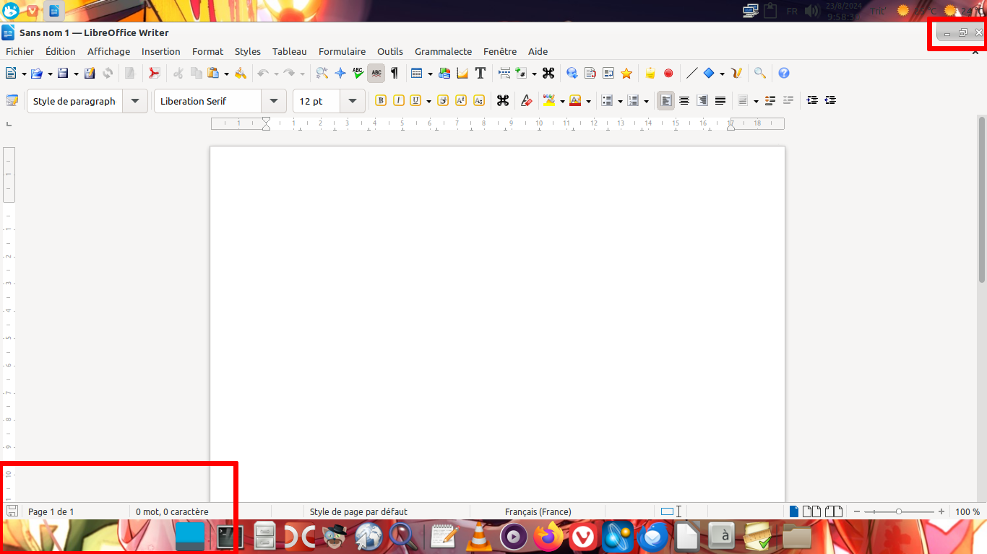This screenshot has height=554, width=987.
Task: Enable center paragraph alignment
Action: tap(684, 101)
